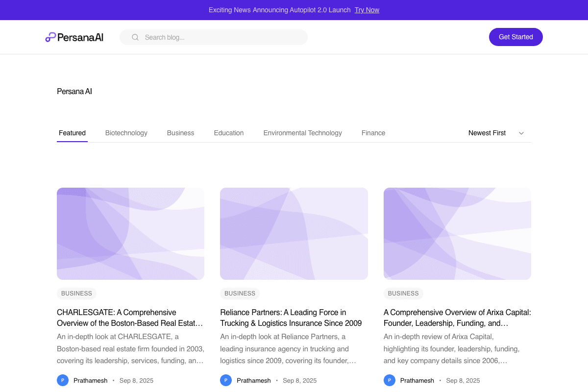Select the Featured tab

click(x=72, y=133)
